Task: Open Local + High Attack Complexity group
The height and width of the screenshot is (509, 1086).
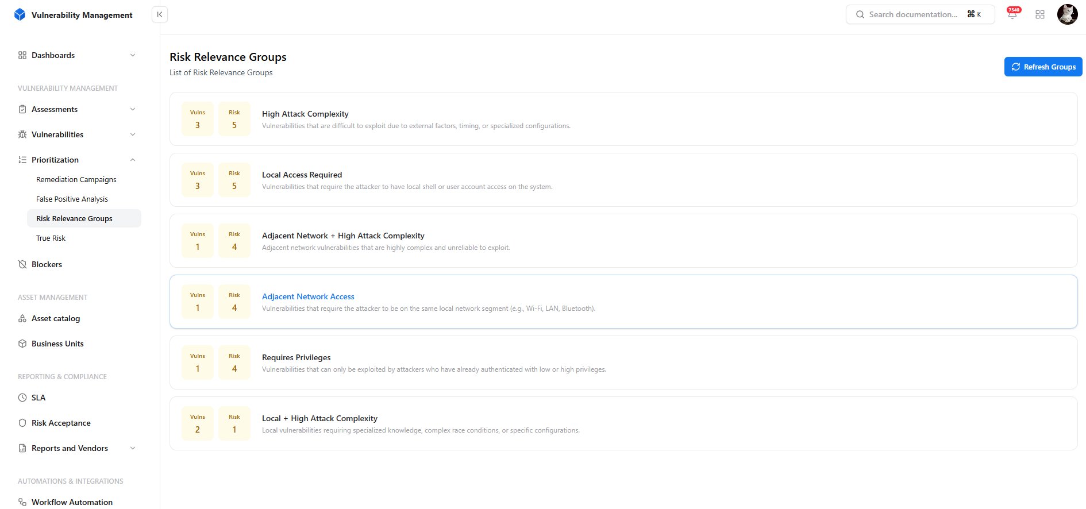Action: click(x=623, y=423)
